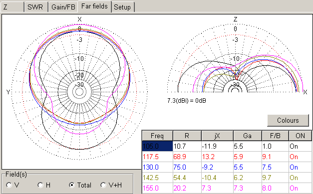Click the jX value -9.2
Viewport: 313px width, 194px height.
click(x=217, y=167)
